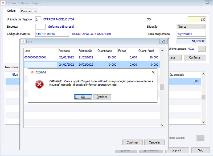
Task: Click the Insumos grid scroll down arrow
Action: tap(203, 122)
